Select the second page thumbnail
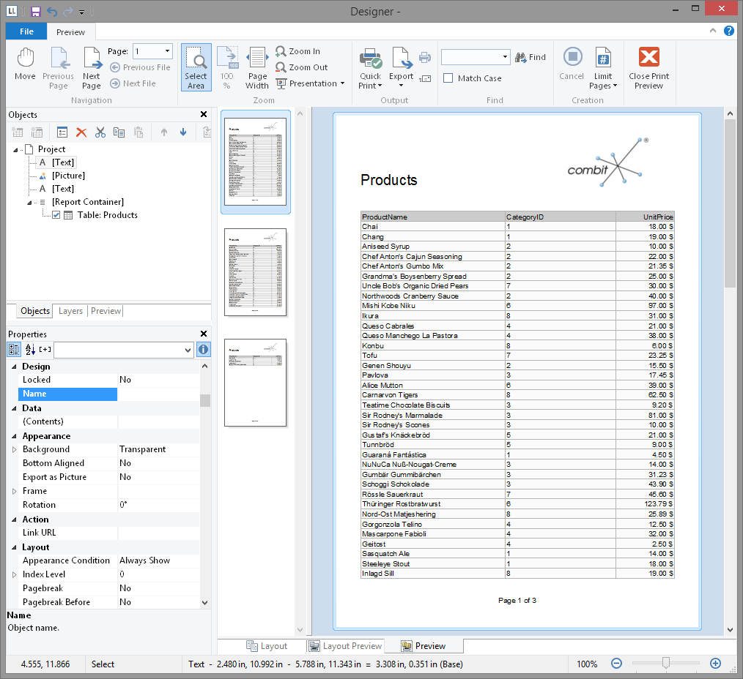This screenshot has height=679, width=743. point(255,272)
